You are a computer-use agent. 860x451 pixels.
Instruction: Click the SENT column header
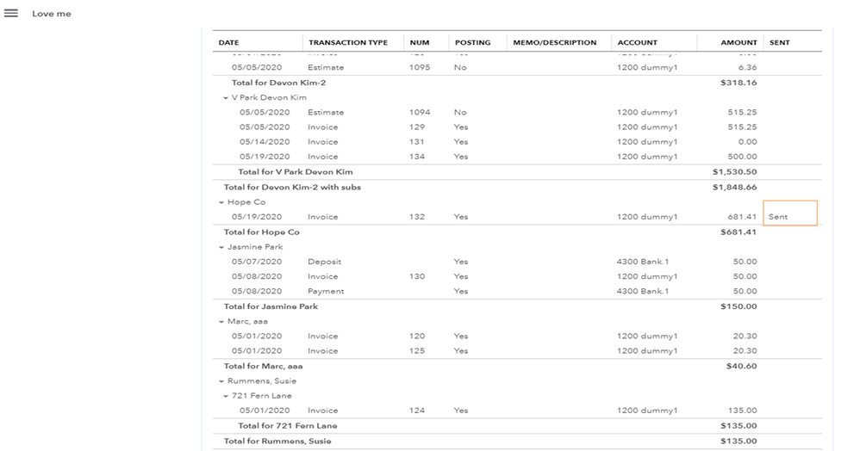click(779, 42)
